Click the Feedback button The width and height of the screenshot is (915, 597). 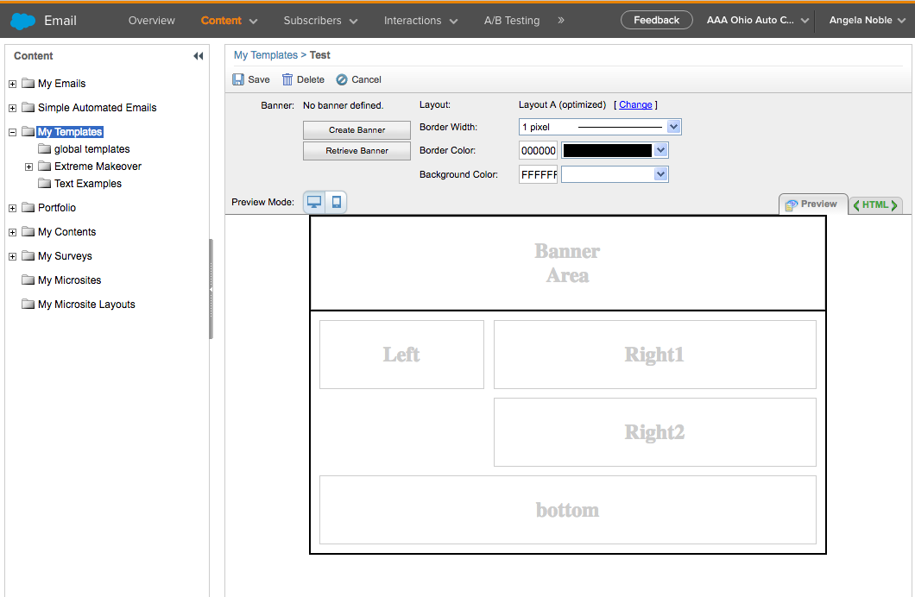click(x=657, y=20)
